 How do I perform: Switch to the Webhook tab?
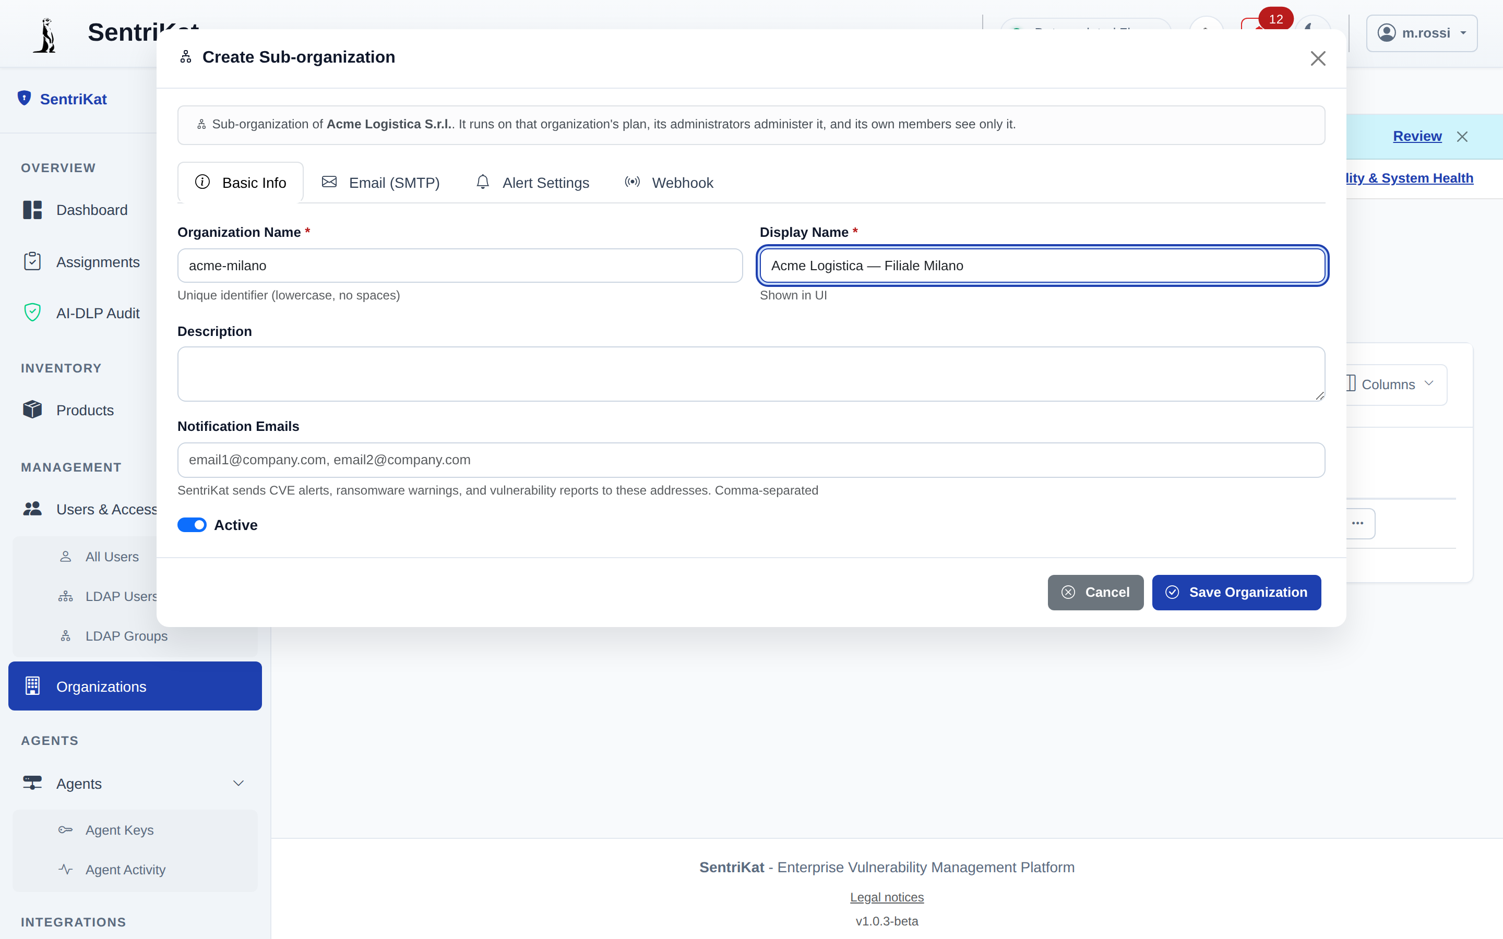pos(669,183)
